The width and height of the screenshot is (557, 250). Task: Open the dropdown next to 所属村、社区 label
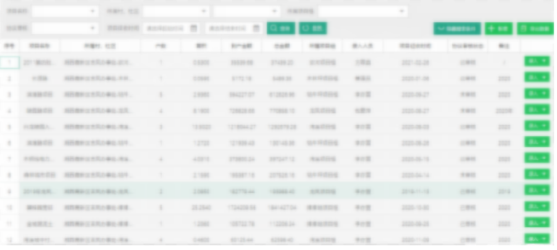pyautogui.click(x=176, y=11)
